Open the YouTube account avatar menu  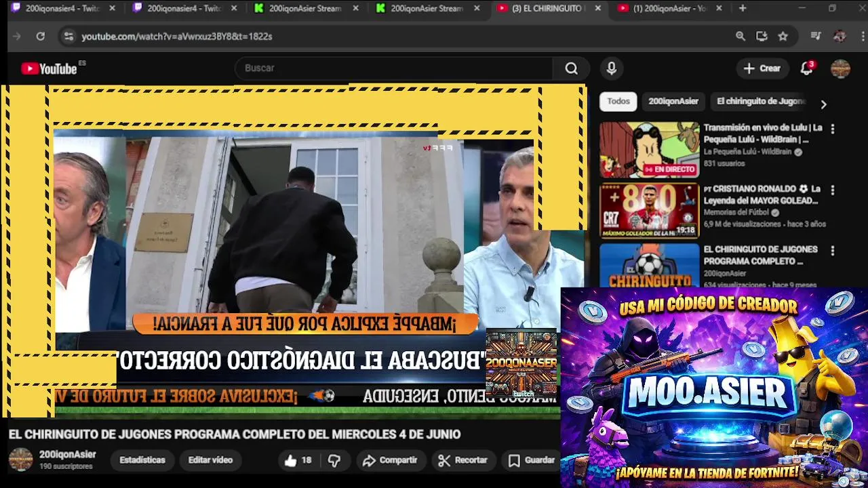point(841,68)
